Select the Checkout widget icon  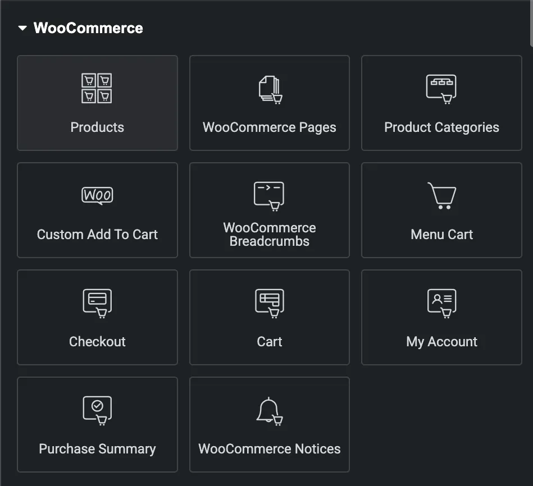click(x=97, y=302)
